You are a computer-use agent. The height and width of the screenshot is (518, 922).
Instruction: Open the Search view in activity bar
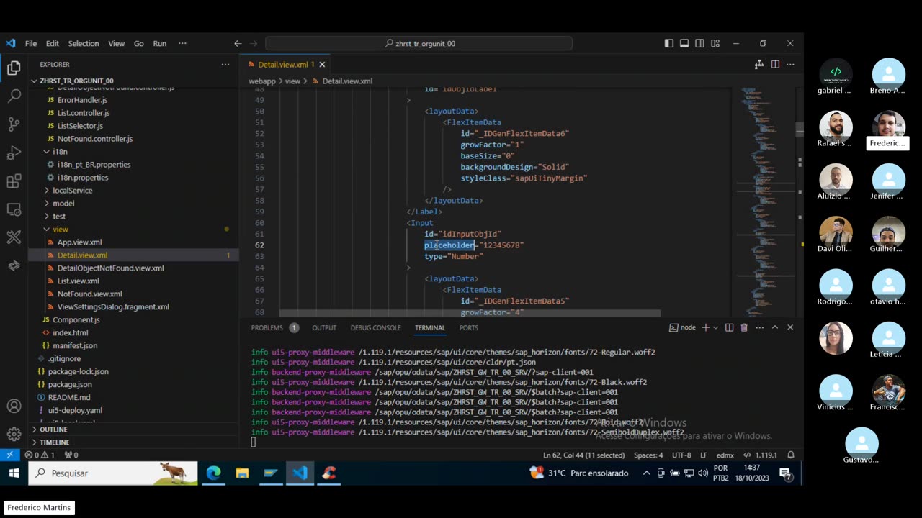coord(14,96)
